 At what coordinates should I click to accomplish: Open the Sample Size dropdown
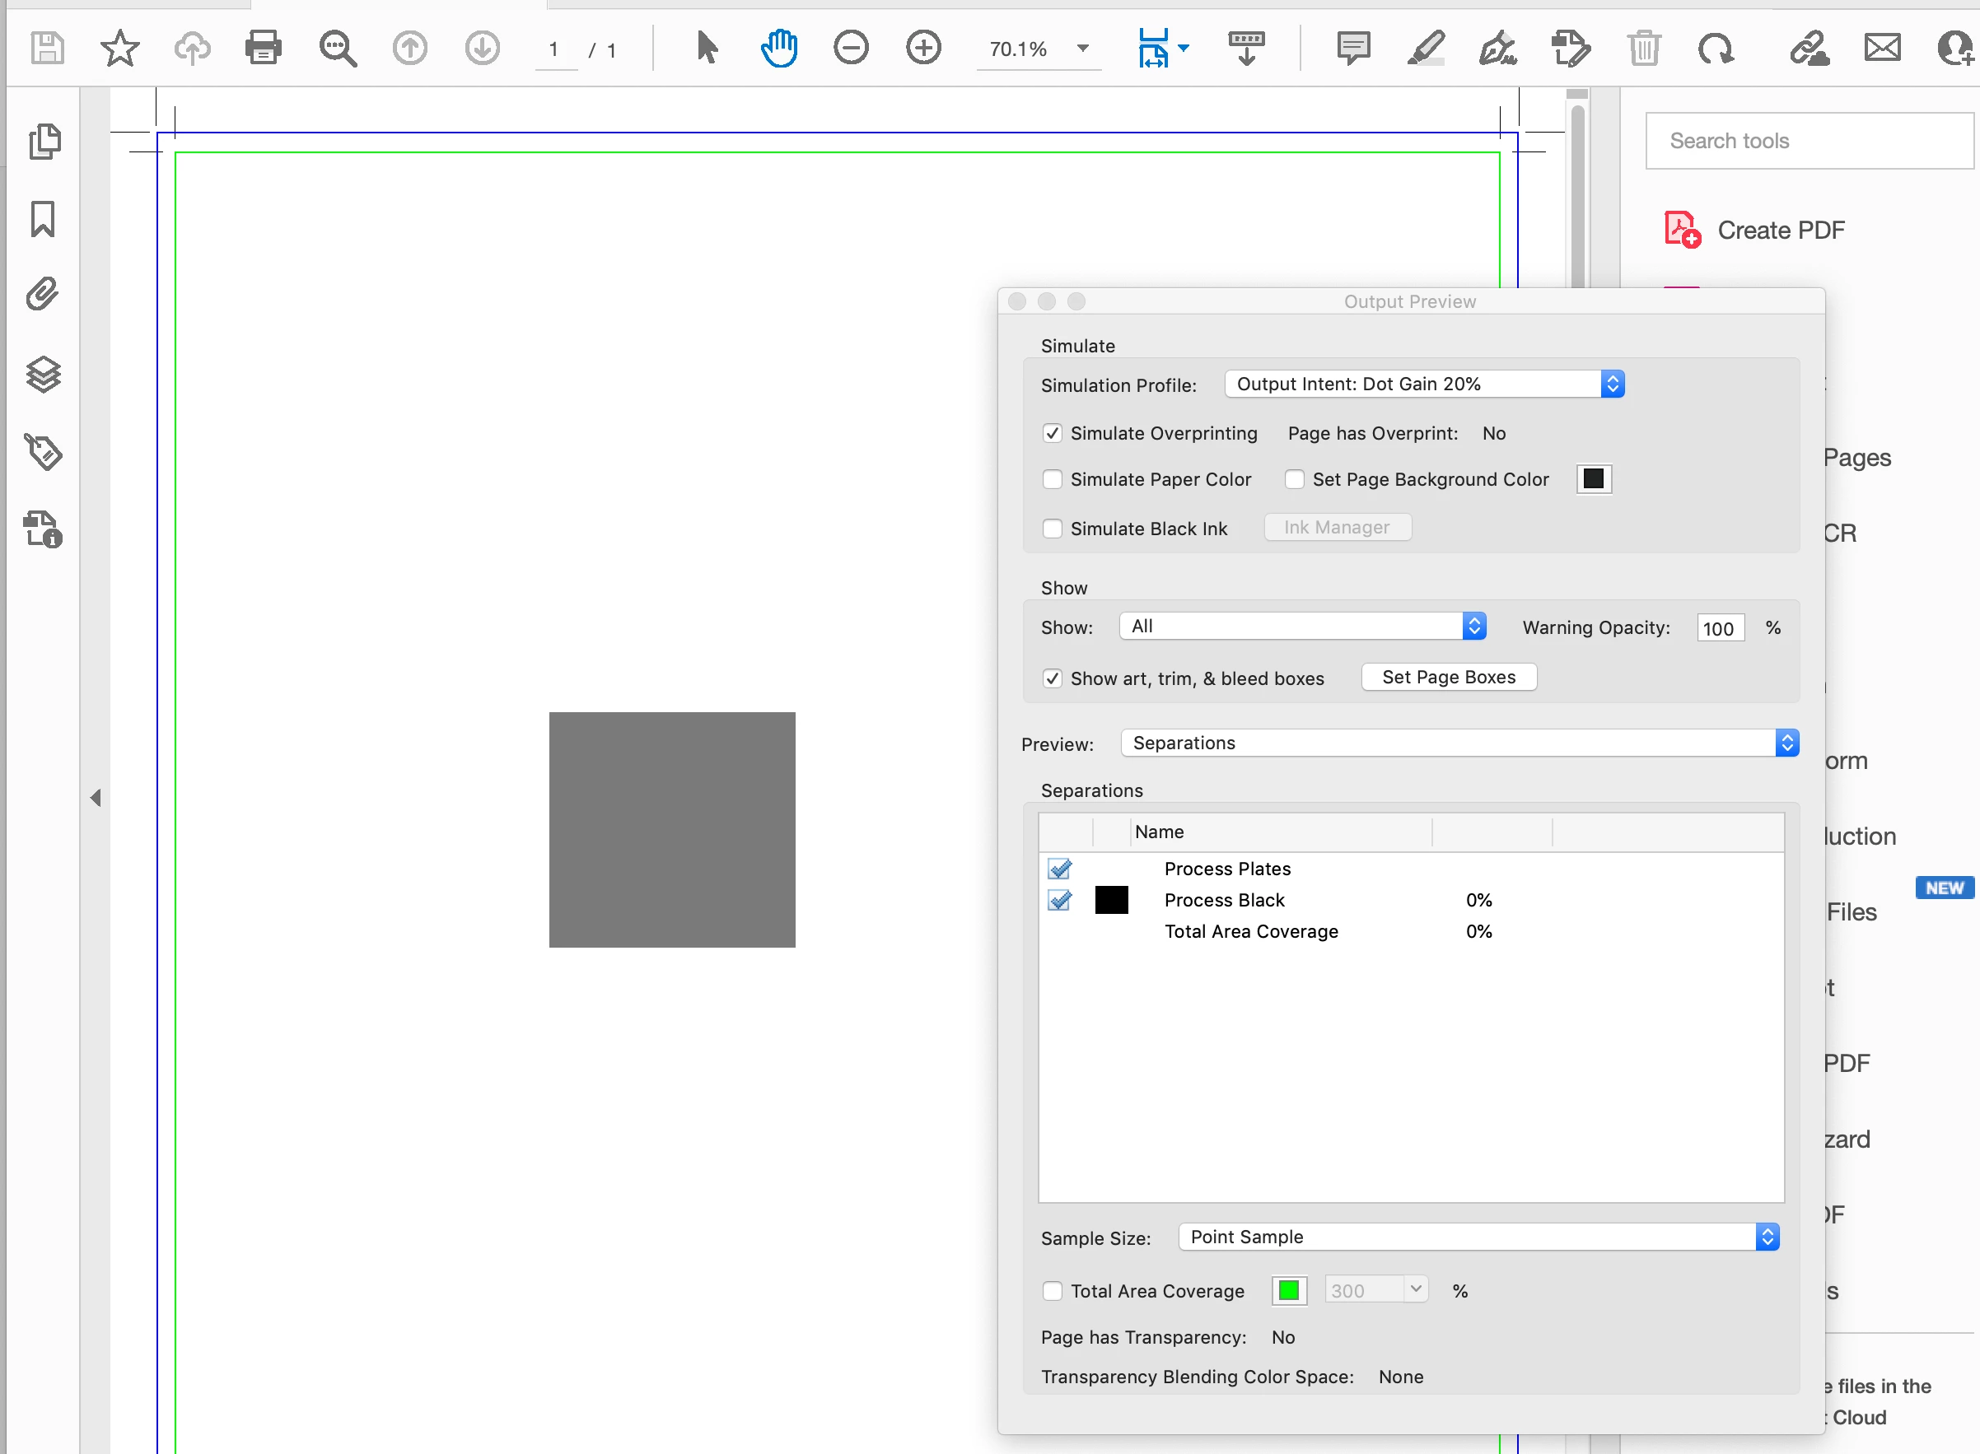[x=1478, y=1237]
